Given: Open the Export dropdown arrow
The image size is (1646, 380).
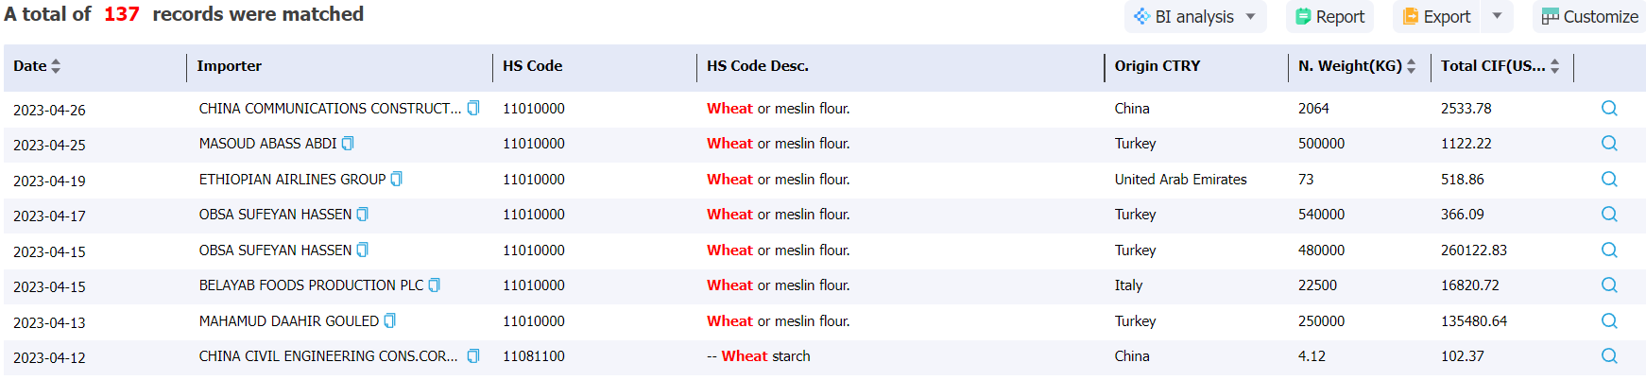Looking at the screenshot, I should pos(1497,16).
